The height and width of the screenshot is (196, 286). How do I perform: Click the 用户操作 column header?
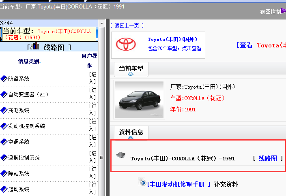[x=89, y=61]
